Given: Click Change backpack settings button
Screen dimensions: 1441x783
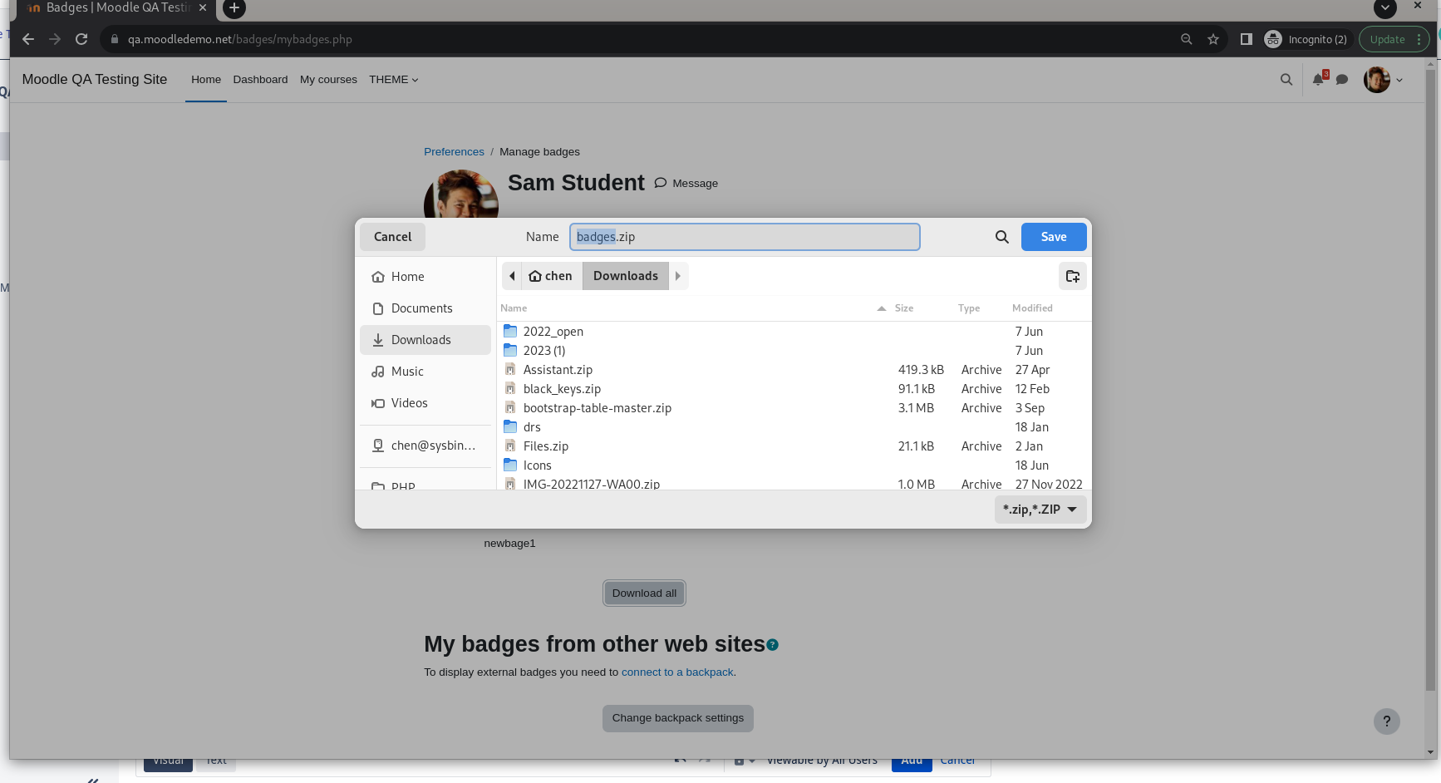Looking at the screenshot, I should coord(678,718).
